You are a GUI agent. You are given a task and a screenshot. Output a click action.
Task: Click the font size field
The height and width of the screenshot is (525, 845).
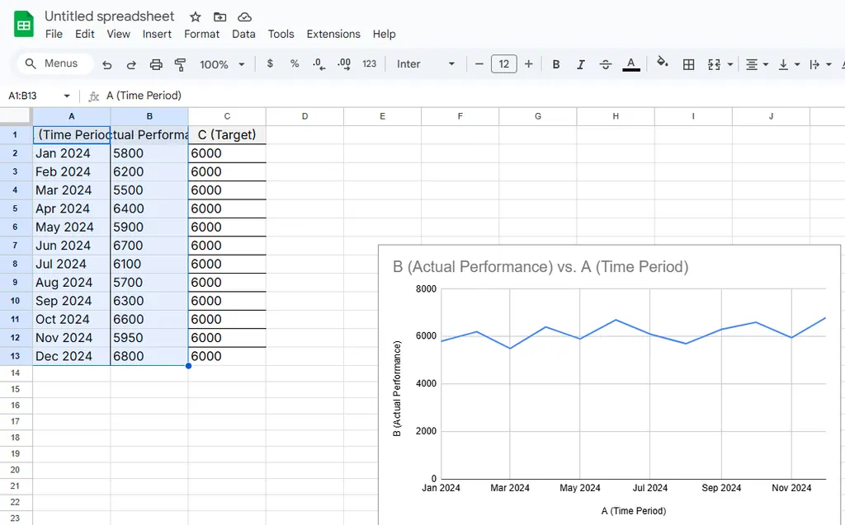click(x=503, y=64)
